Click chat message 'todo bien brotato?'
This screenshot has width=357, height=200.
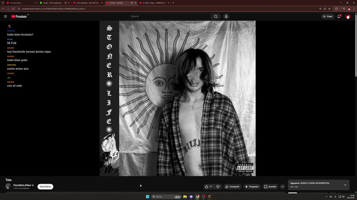(20, 34)
